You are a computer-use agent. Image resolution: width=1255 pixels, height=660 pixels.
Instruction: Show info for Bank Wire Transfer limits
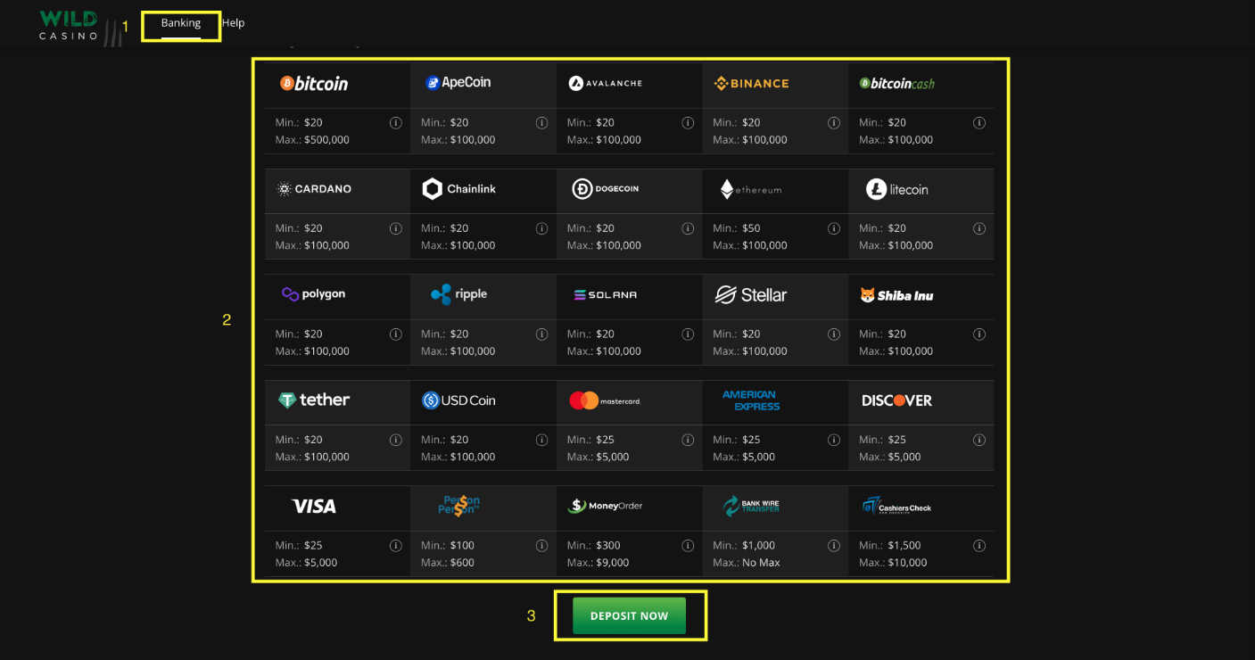coord(834,546)
